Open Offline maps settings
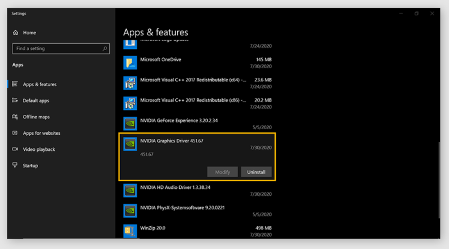The image size is (449, 249). click(x=36, y=117)
